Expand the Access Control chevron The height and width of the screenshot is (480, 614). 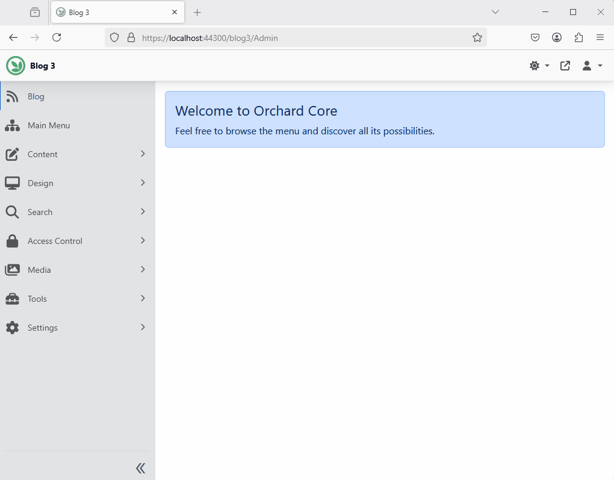[x=143, y=240]
